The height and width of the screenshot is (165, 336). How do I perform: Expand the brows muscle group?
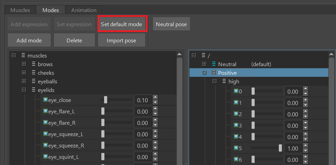24,64
